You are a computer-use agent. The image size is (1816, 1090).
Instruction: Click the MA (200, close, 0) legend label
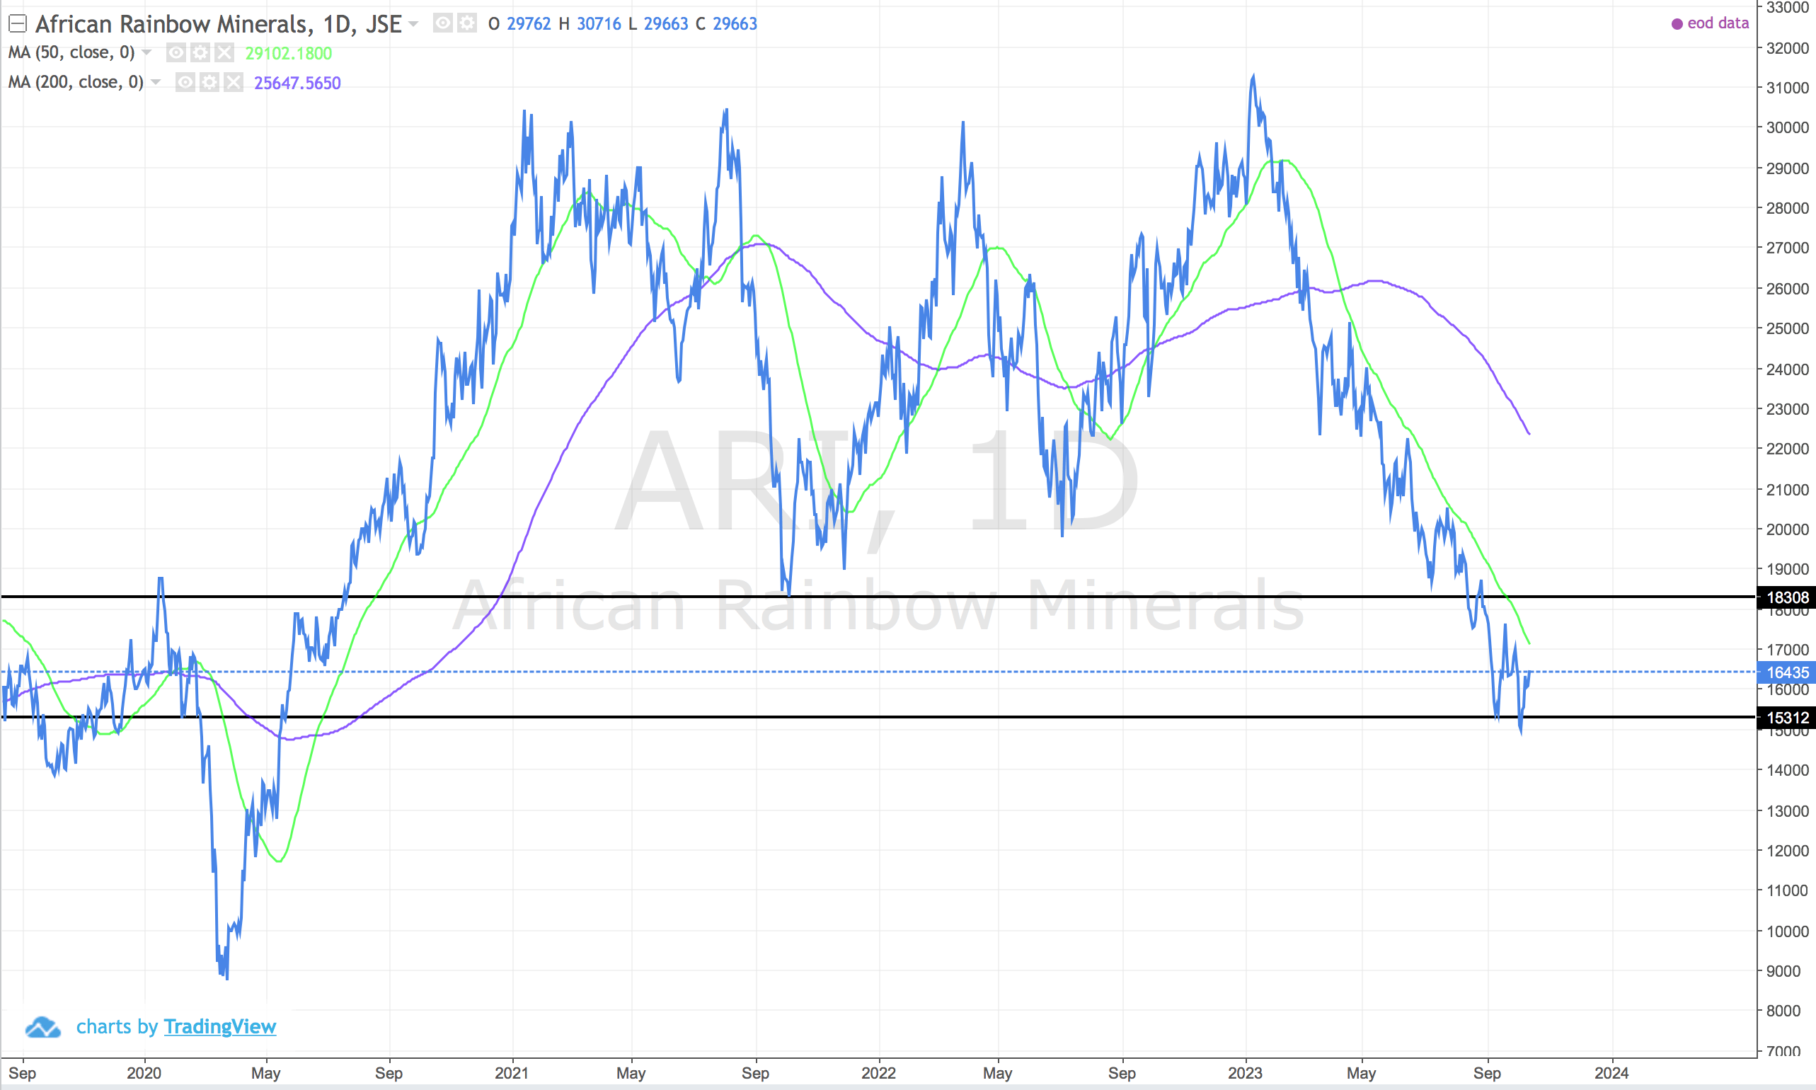tap(76, 82)
